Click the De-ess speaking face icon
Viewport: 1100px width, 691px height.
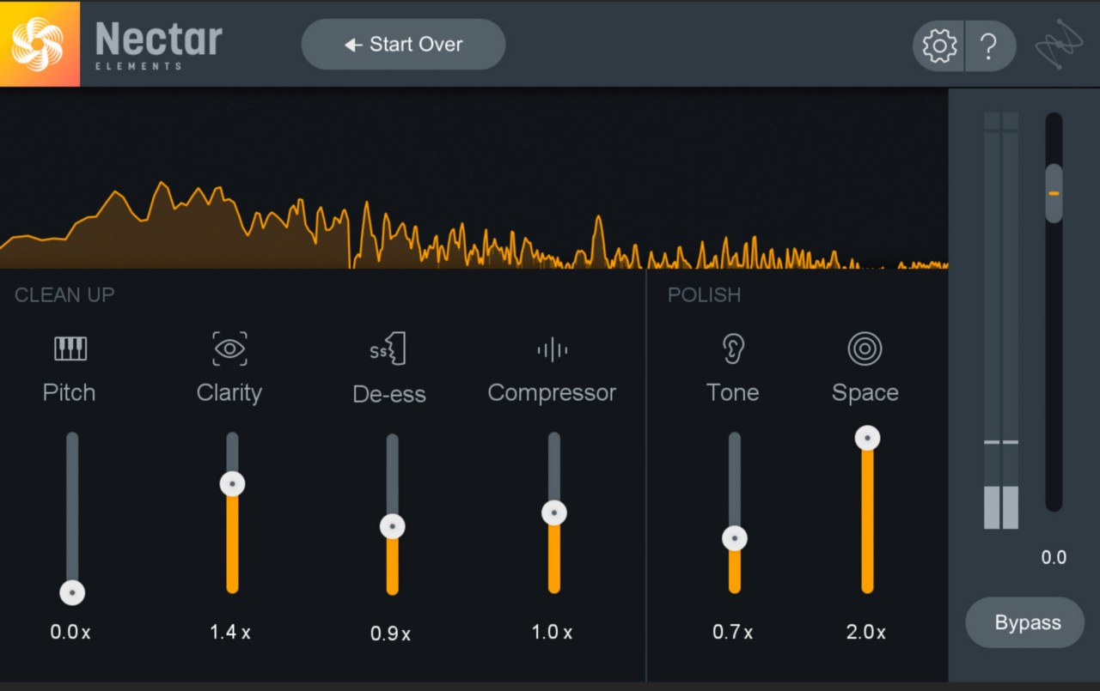coord(388,349)
